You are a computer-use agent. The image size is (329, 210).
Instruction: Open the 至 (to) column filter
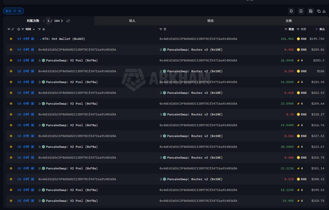click(161, 29)
